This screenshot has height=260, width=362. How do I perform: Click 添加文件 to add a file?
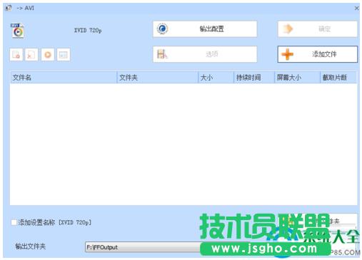point(318,54)
